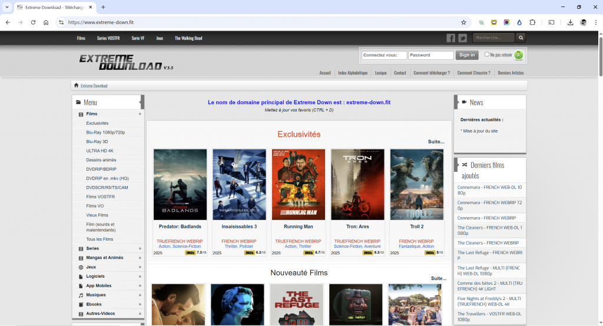Click the Sign in button

467,55
